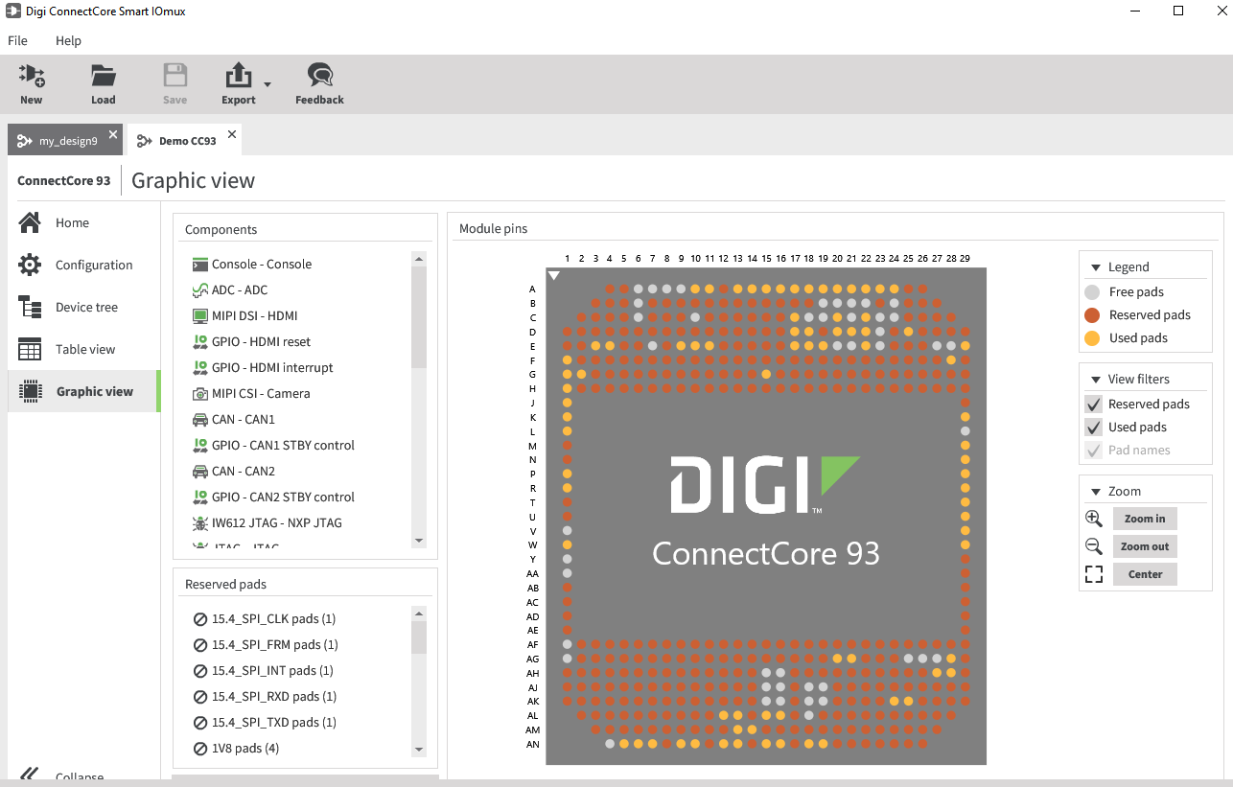Screen dimensions: 1233x787
Task: Open the Export dropdown arrow
Action: [268, 85]
